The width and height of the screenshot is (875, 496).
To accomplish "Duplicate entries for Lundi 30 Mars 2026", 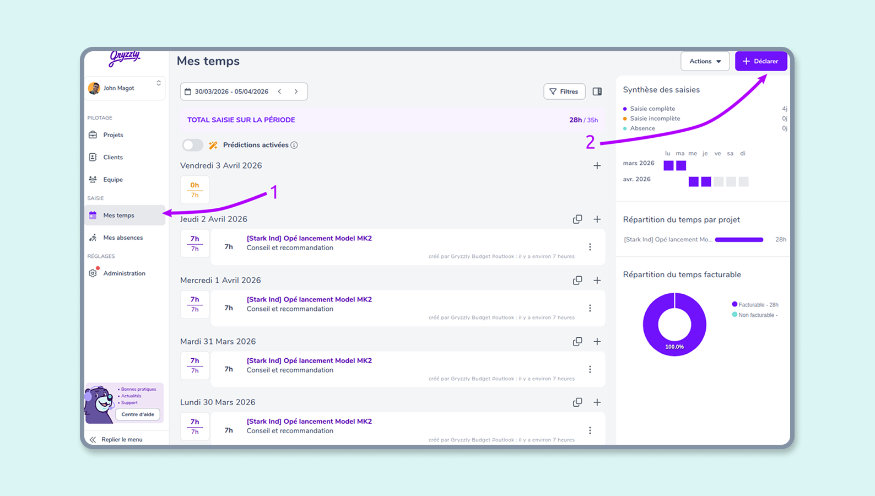I will [577, 402].
